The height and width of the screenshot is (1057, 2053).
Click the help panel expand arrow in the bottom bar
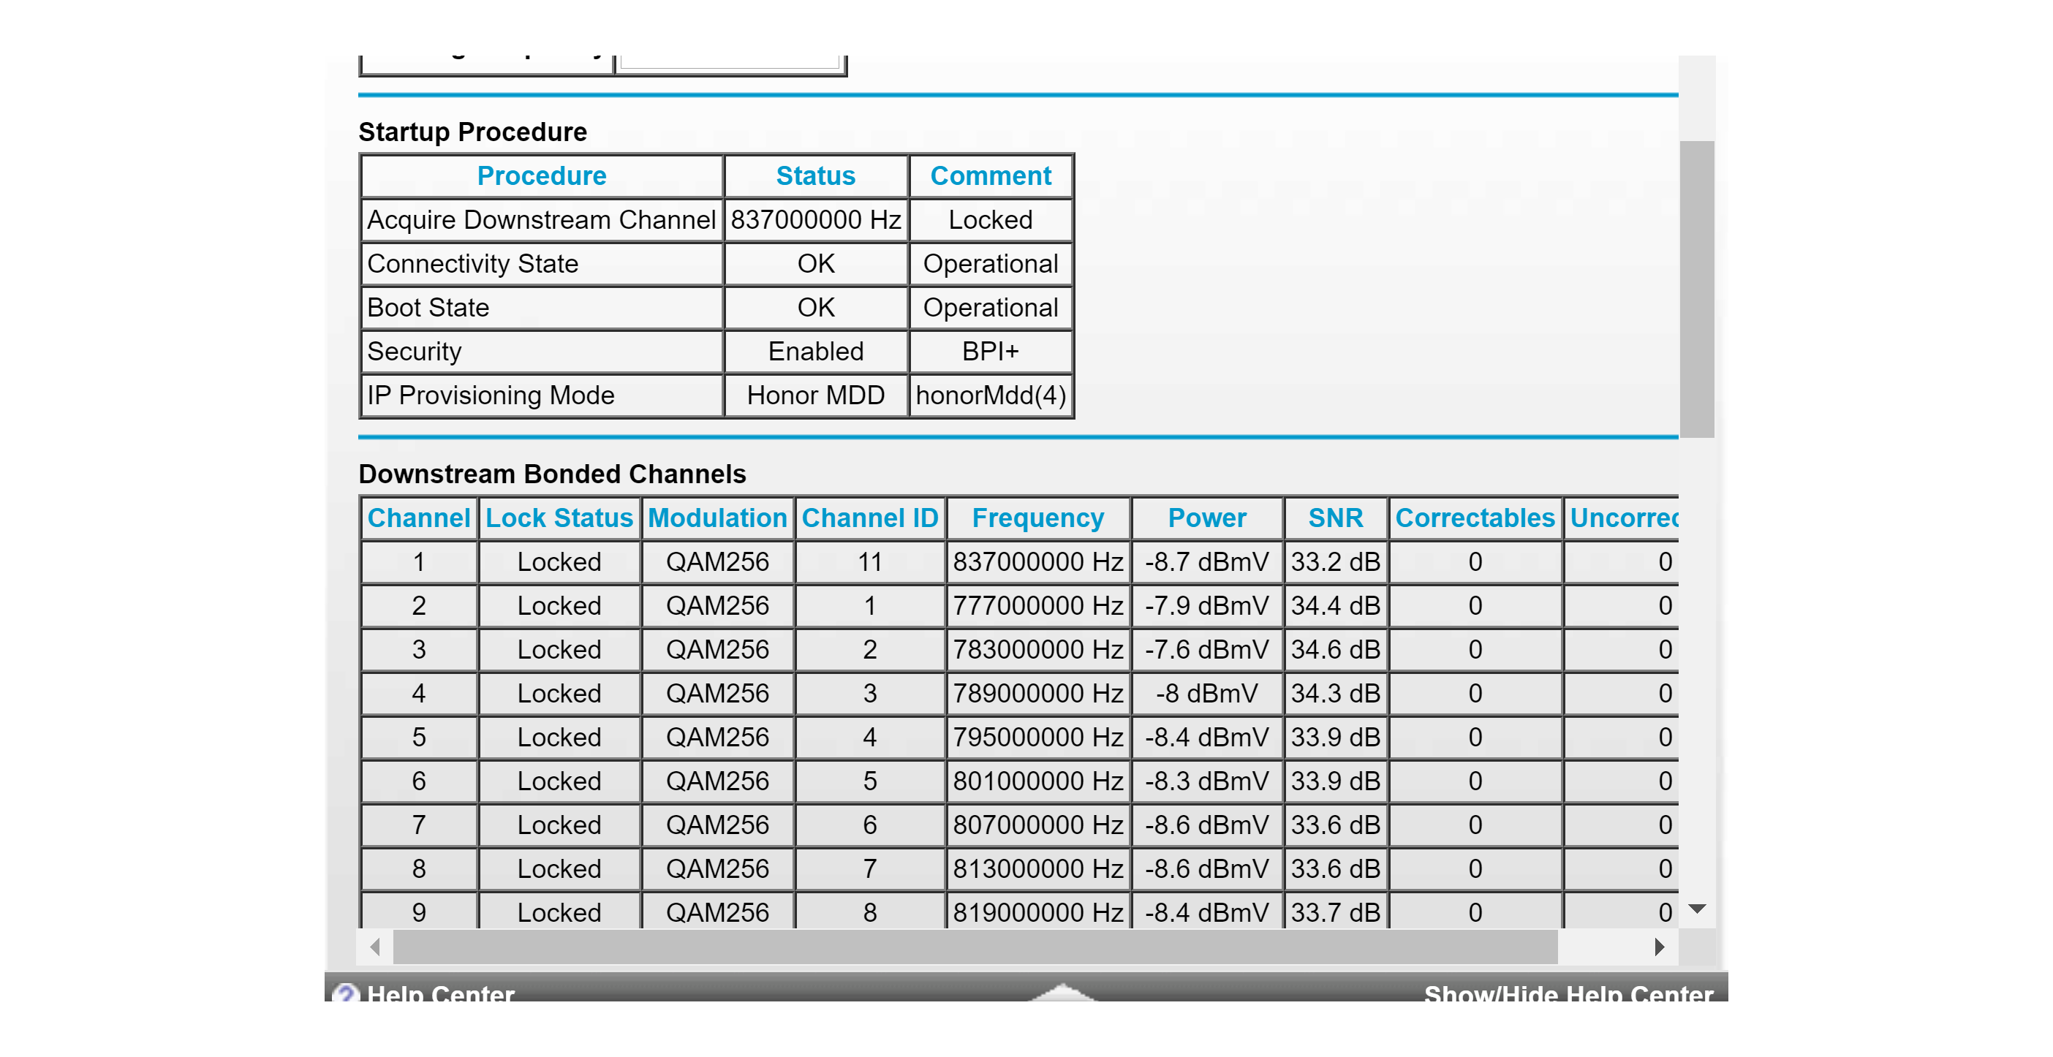[x=1063, y=992]
